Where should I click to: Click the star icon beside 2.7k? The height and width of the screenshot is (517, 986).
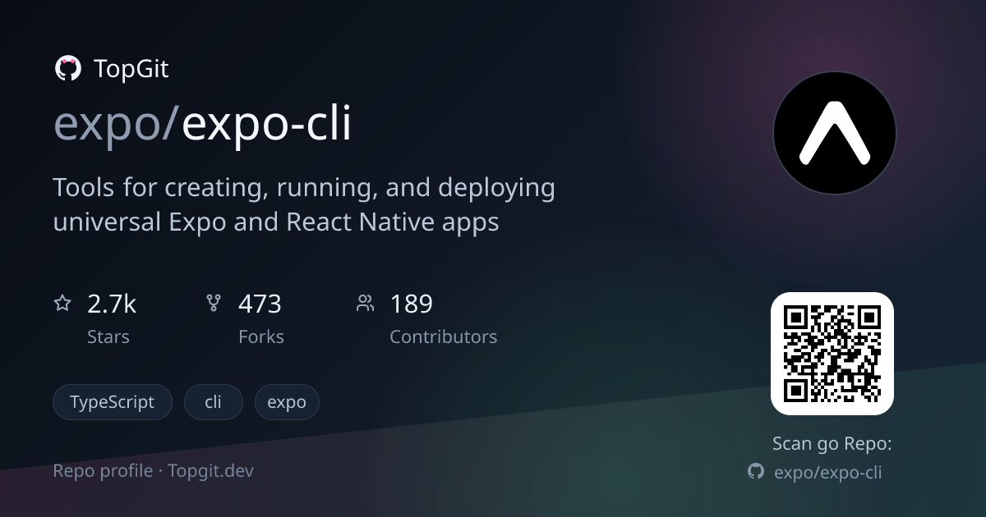(x=62, y=304)
